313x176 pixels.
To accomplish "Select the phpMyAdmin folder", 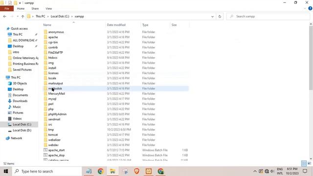I will click(x=57, y=114).
